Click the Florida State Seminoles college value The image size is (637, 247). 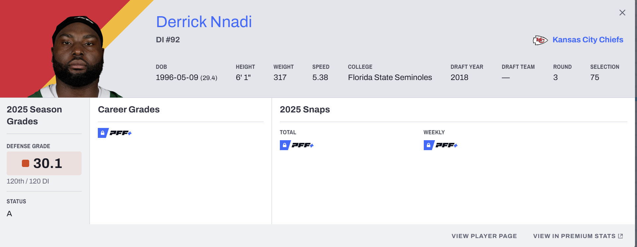390,77
